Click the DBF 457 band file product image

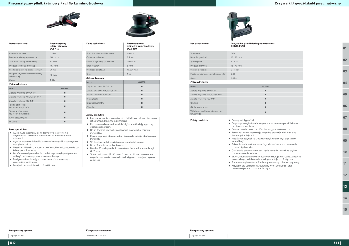(x=63, y=20)
